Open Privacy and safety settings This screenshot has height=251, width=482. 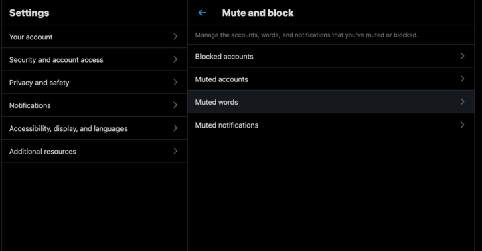(x=94, y=82)
